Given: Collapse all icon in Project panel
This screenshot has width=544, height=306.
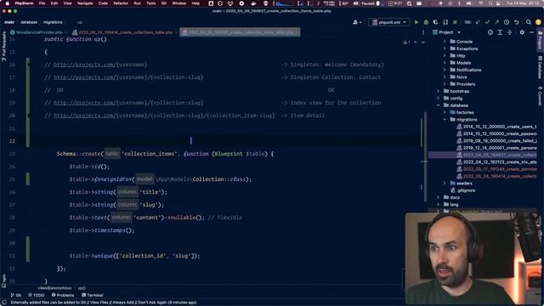Looking at the screenshot, I should [509, 32].
